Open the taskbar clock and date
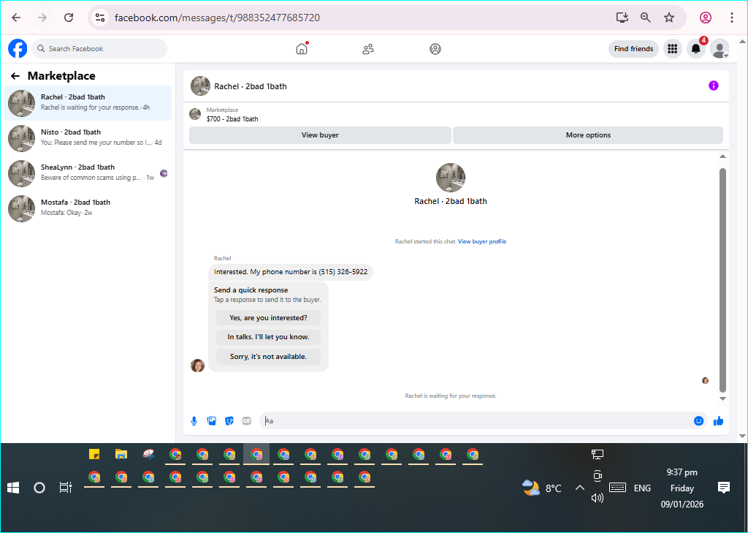Screen dimensions: 748x533 [682, 488]
